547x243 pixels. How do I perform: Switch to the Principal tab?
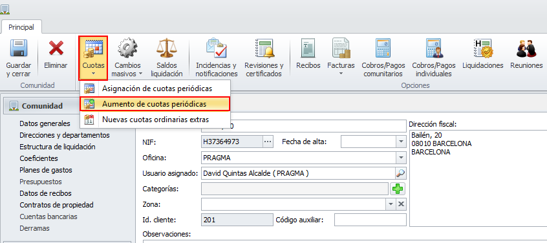point(21,27)
